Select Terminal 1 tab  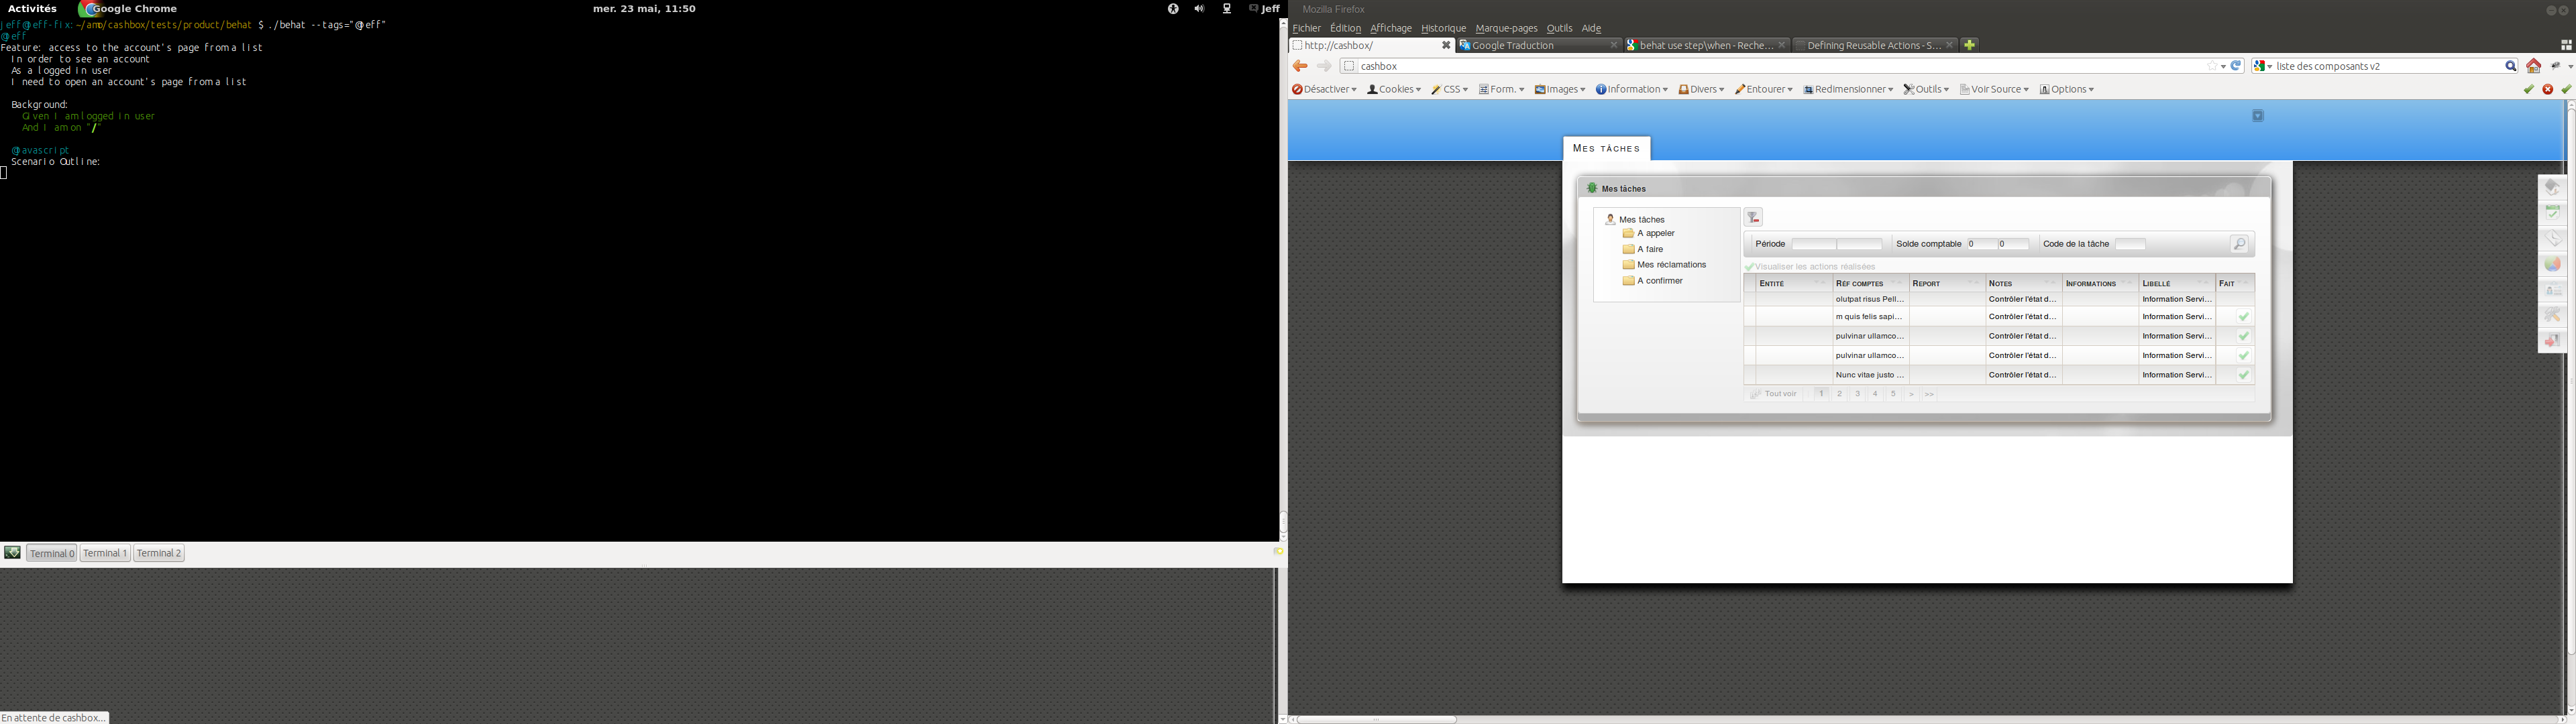click(105, 554)
